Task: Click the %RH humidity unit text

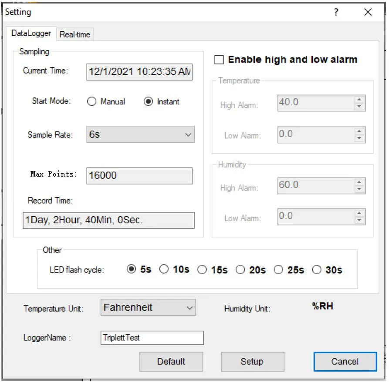Action: click(x=322, y=306)
